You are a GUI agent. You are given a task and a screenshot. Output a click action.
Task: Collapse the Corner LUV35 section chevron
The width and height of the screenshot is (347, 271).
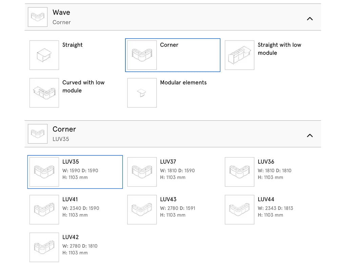tap(310, 135)
